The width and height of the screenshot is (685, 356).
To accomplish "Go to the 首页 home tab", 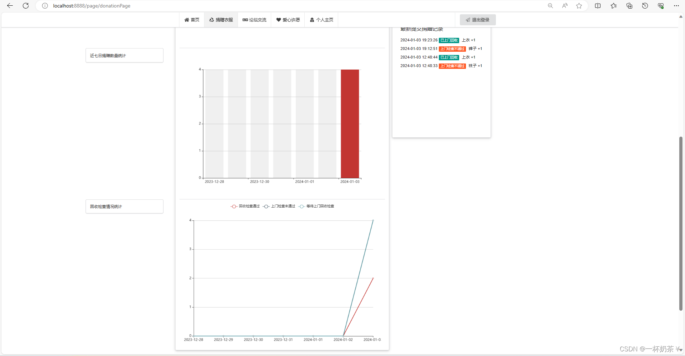I will [192, 20].
